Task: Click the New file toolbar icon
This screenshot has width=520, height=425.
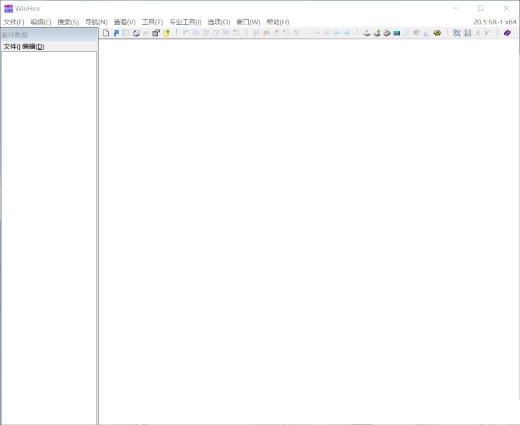Action: [x=106, y=33]
